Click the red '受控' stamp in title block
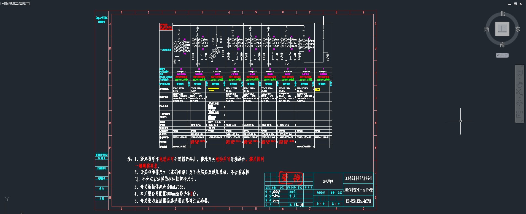Image resolution: width=526 pixels, height=214 pixels. tap(290, 178)
